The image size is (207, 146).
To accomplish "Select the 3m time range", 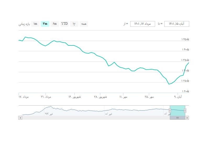I will [x=45, y=24].
